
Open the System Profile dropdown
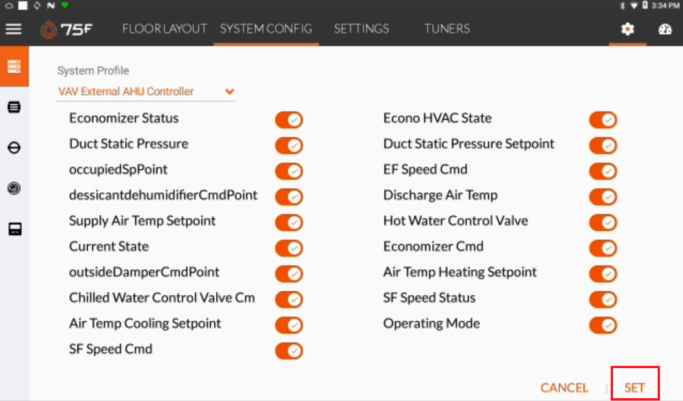point(229,91)
